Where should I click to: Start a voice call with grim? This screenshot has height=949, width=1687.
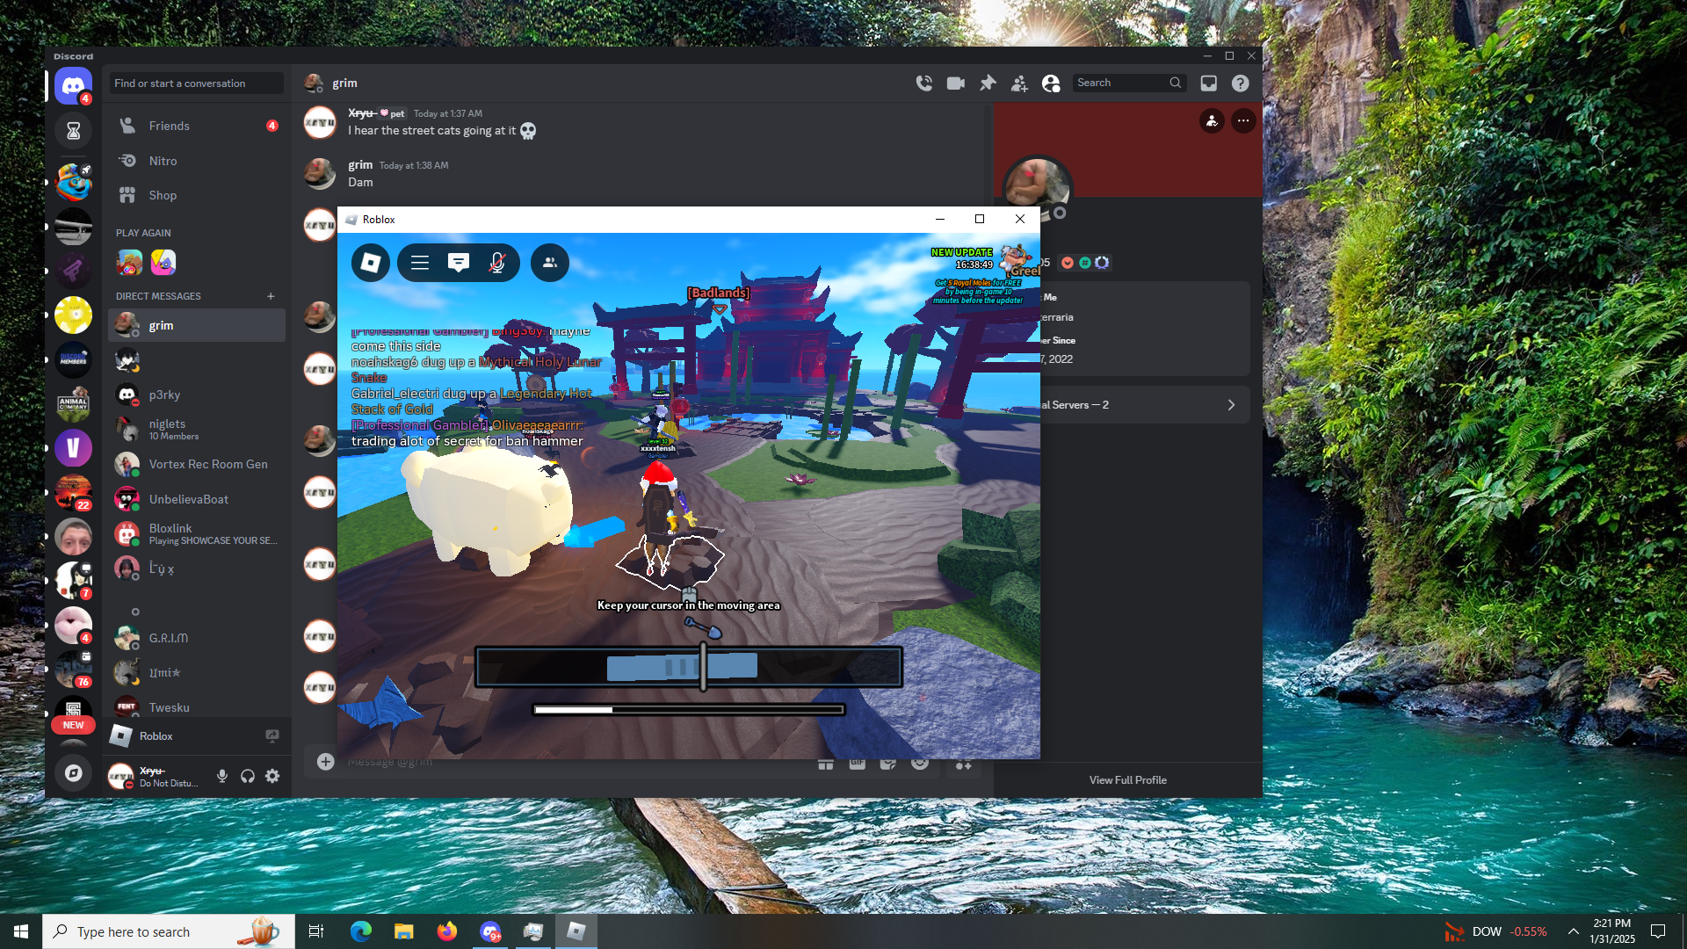(923, 83)
